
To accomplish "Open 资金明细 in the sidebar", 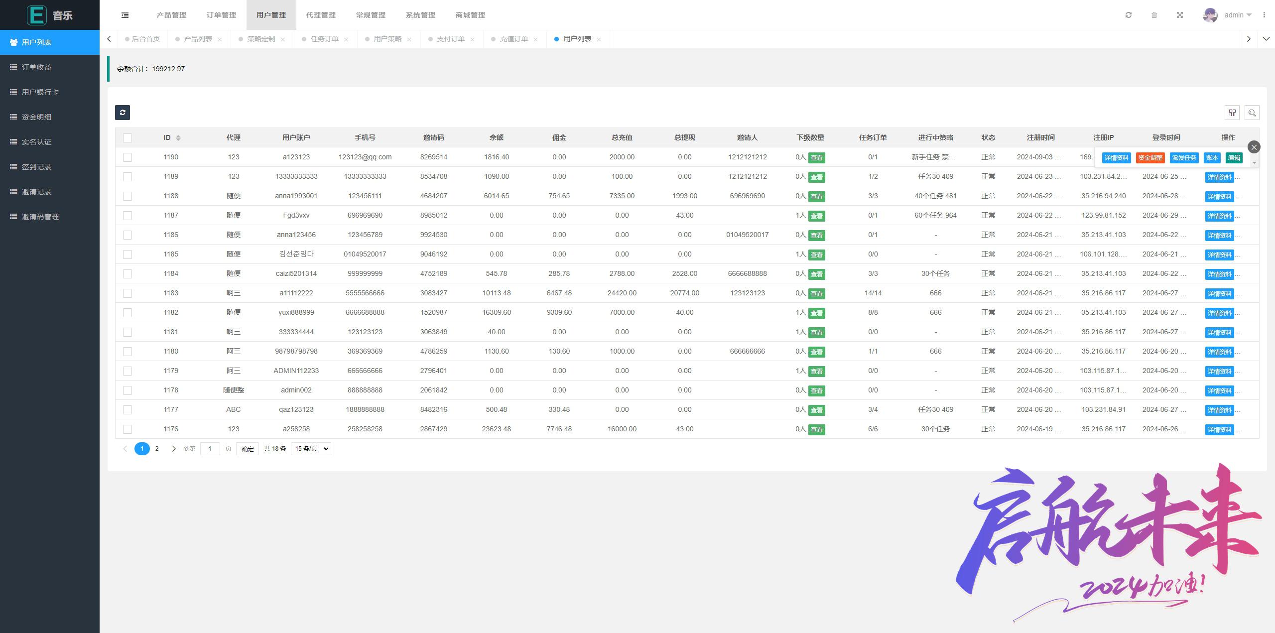I will click(50, 117).
